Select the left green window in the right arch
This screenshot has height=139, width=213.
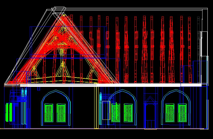coord(170,113)
